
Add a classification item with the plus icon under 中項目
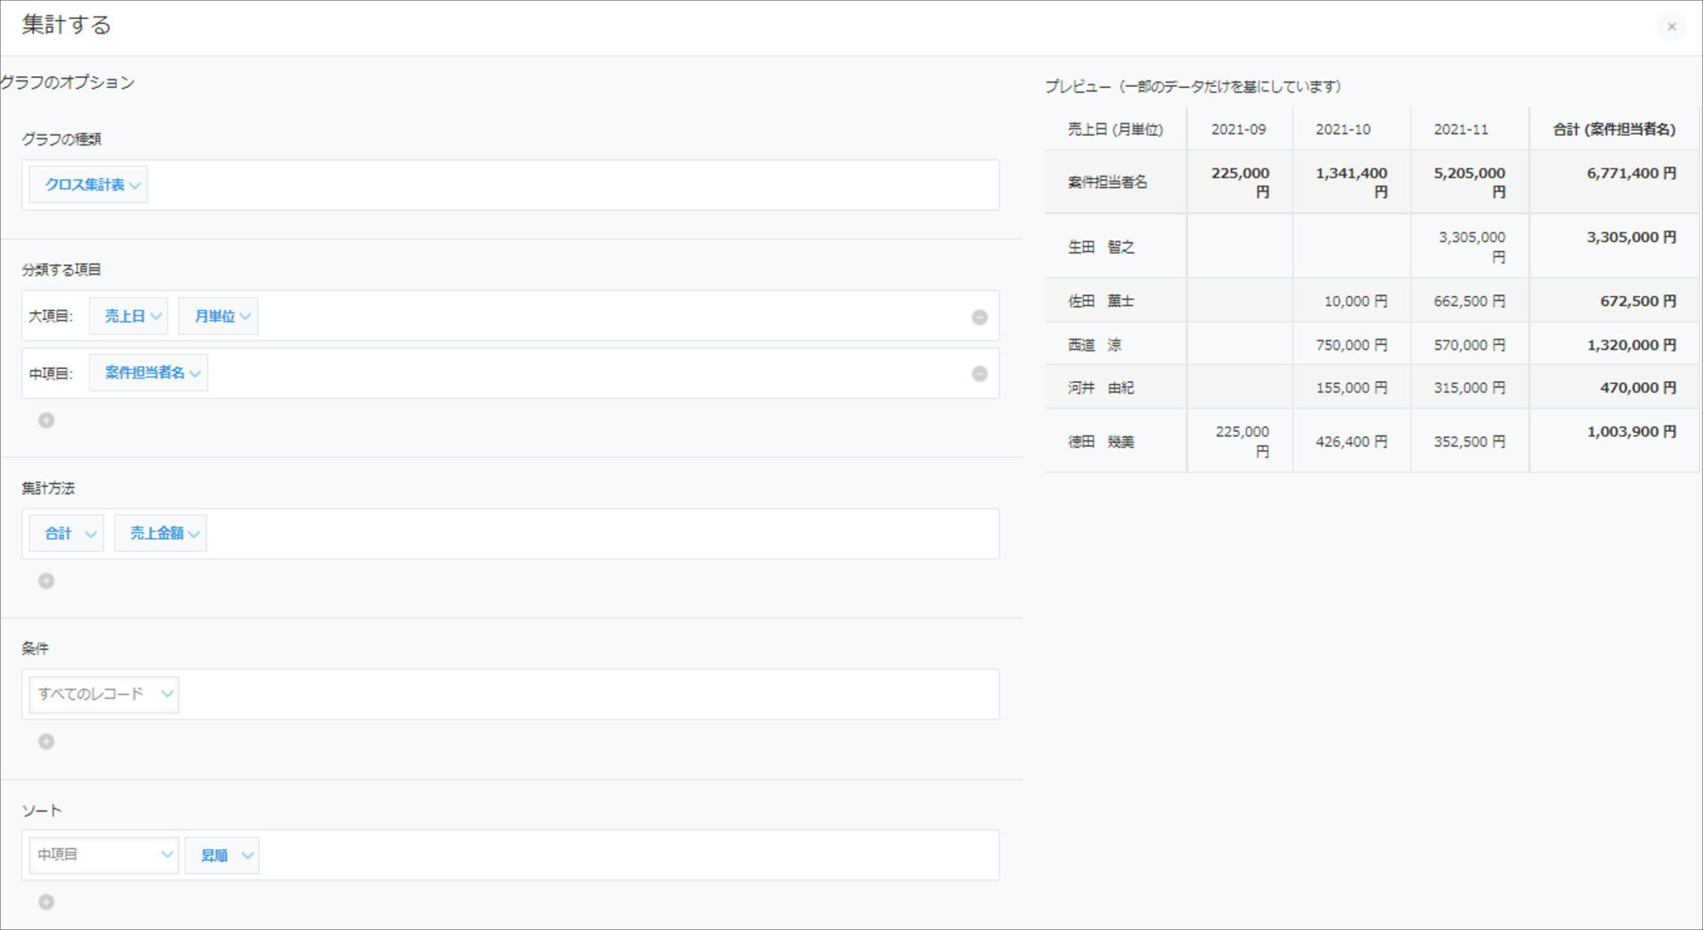point(46,420)
